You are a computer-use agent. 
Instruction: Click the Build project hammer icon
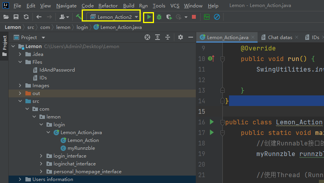click(79, 17)
